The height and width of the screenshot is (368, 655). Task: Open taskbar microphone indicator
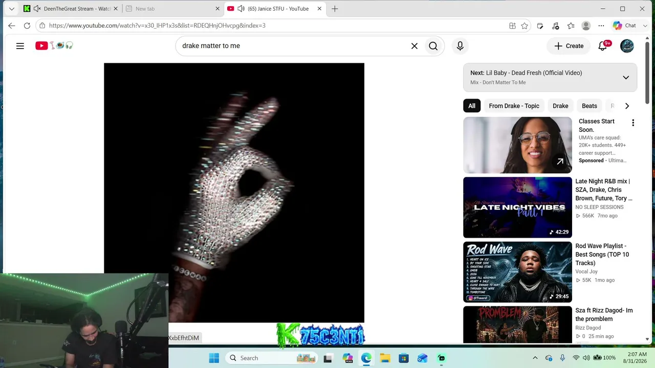click(x=562, y=358)
